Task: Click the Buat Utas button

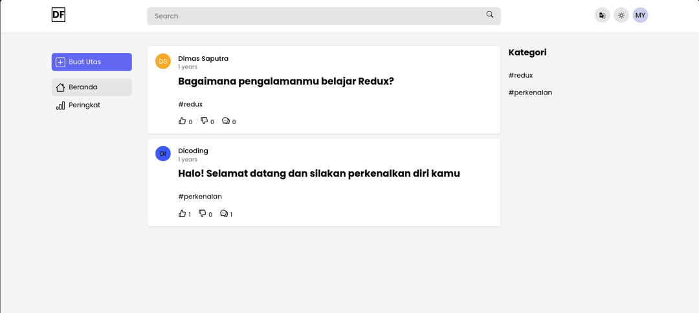Action: click(x=91, y=62)
